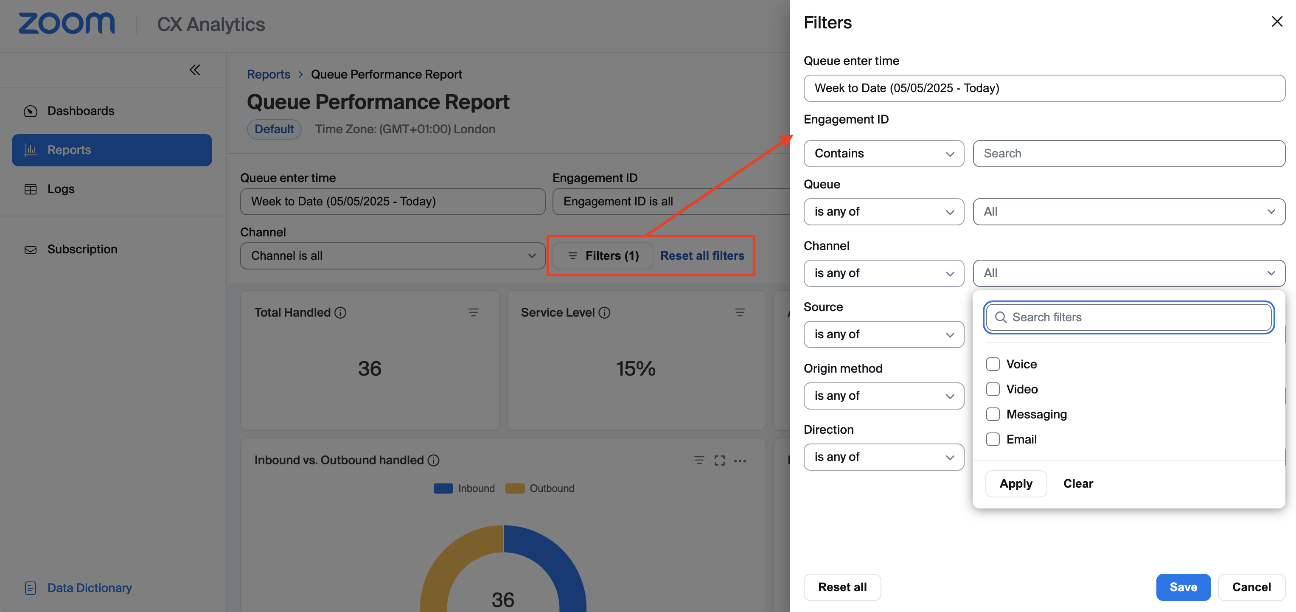Open Service Level widget filter icon

740,312
